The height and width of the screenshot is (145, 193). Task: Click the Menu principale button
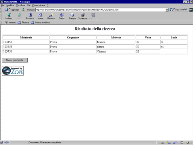[x=15, y=60]
